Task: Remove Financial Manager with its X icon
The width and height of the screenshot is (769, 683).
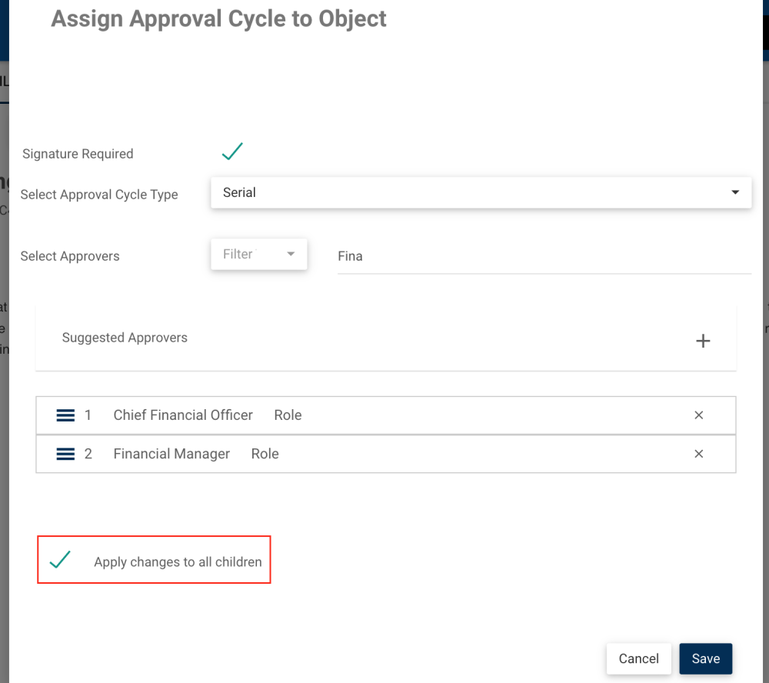Action: 699,454
